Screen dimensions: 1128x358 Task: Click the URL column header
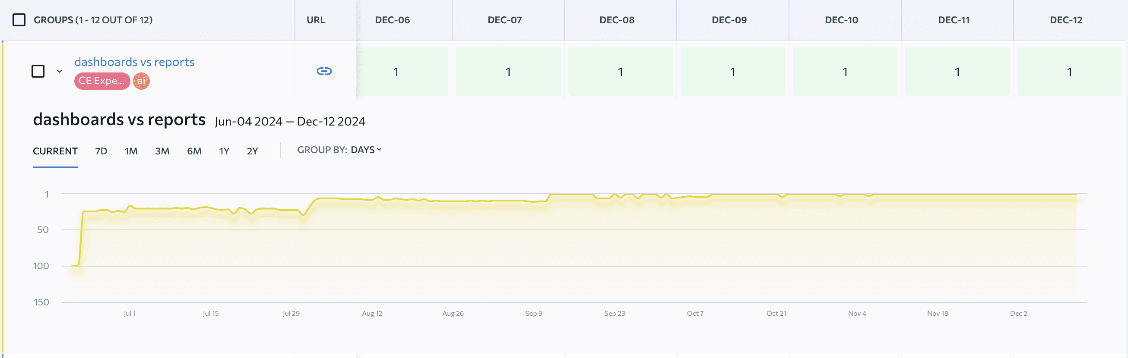[x=316, y=20]
